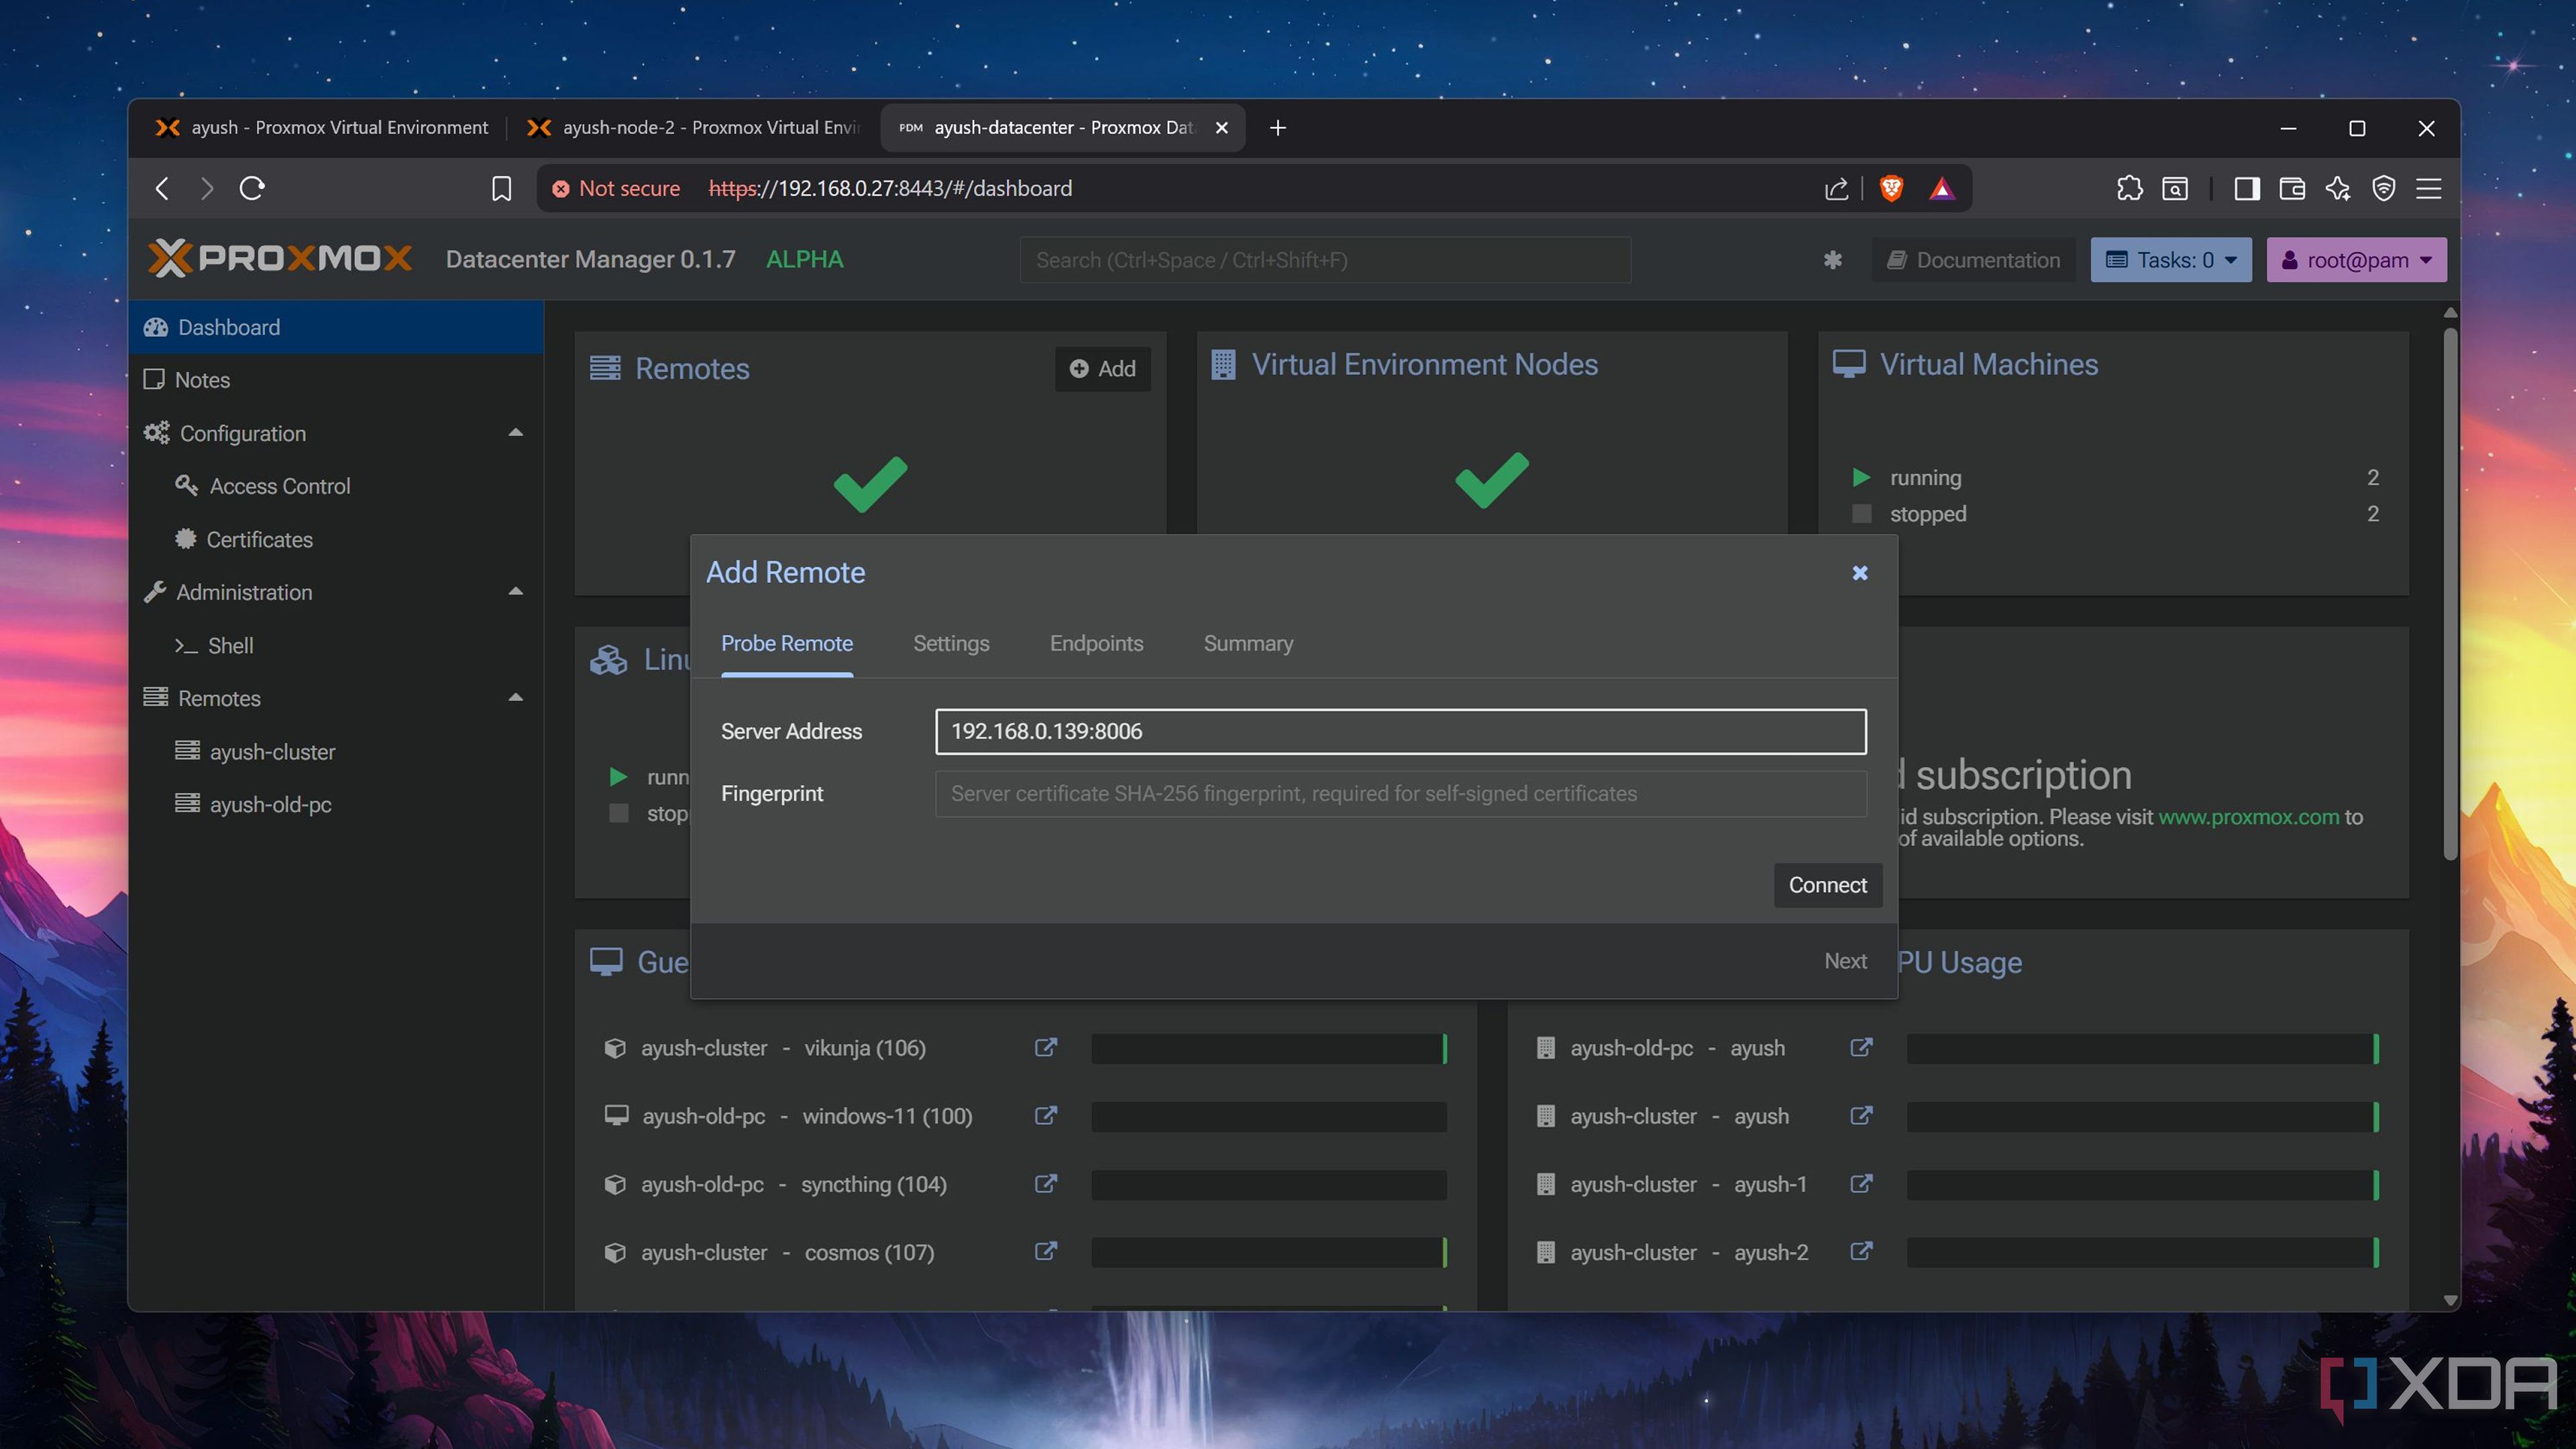Open the browser hamburger menu
Viewport: 2576px width, 1449px height.
(x=2429, y=188)
